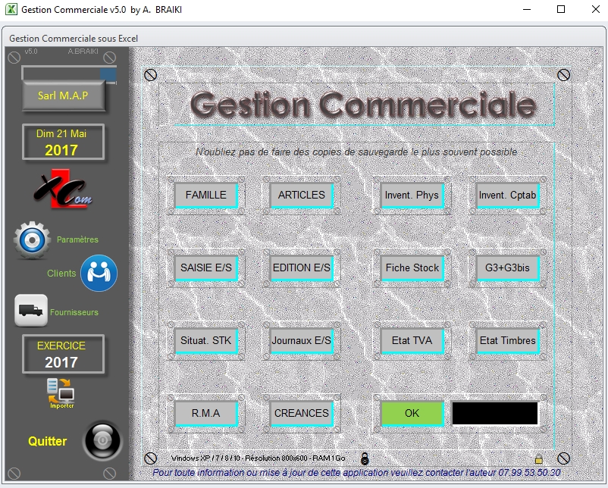Click the circle-slash icon in the bottom-right corner
This screenshot has width=608, height=488.
point(563,457)
